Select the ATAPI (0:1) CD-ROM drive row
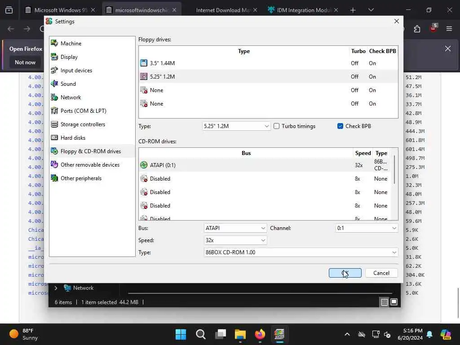 tap(266, 165)
